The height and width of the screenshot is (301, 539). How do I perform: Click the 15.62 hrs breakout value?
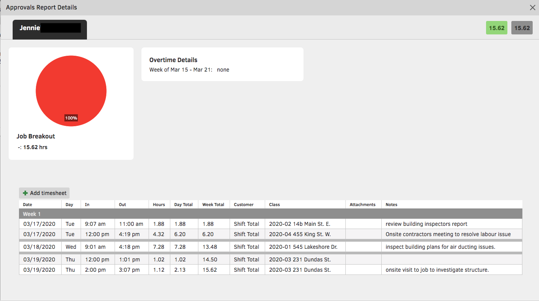point(35,147)
